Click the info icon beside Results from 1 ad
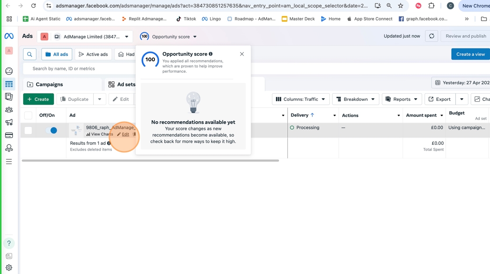This screenshot has height=274, width=490. (109, 143)
